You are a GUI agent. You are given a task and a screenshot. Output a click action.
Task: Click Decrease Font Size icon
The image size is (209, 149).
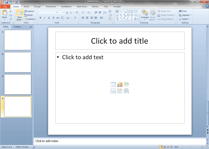71,12
